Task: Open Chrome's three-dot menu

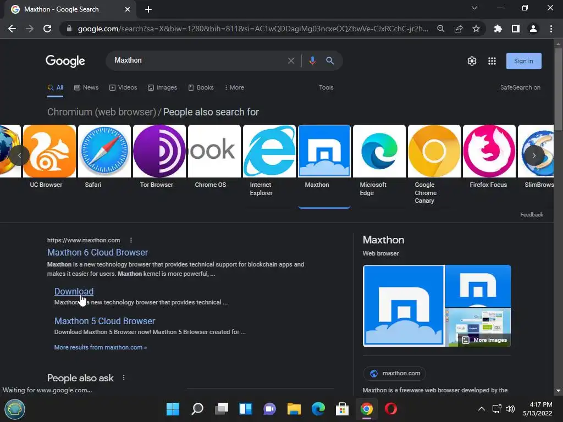Action: [551, 29]
